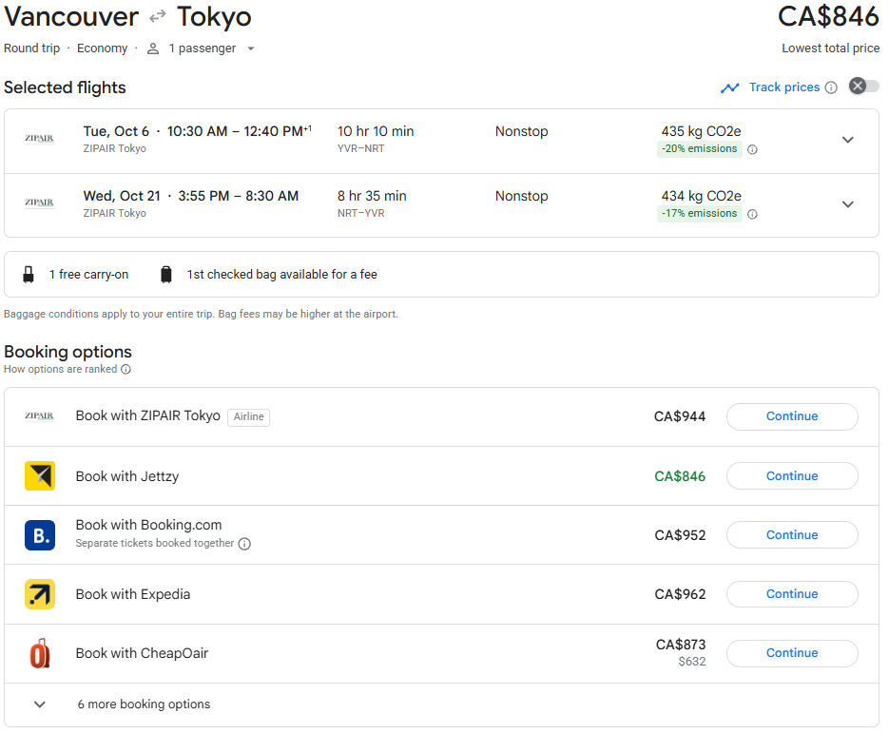
Task: Click 1st checked bag available for a fee
Action: tap(281, 275)
